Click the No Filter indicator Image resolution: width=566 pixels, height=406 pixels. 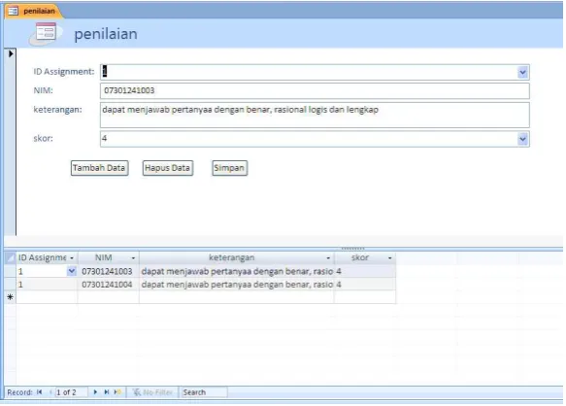tap(152, 392)
